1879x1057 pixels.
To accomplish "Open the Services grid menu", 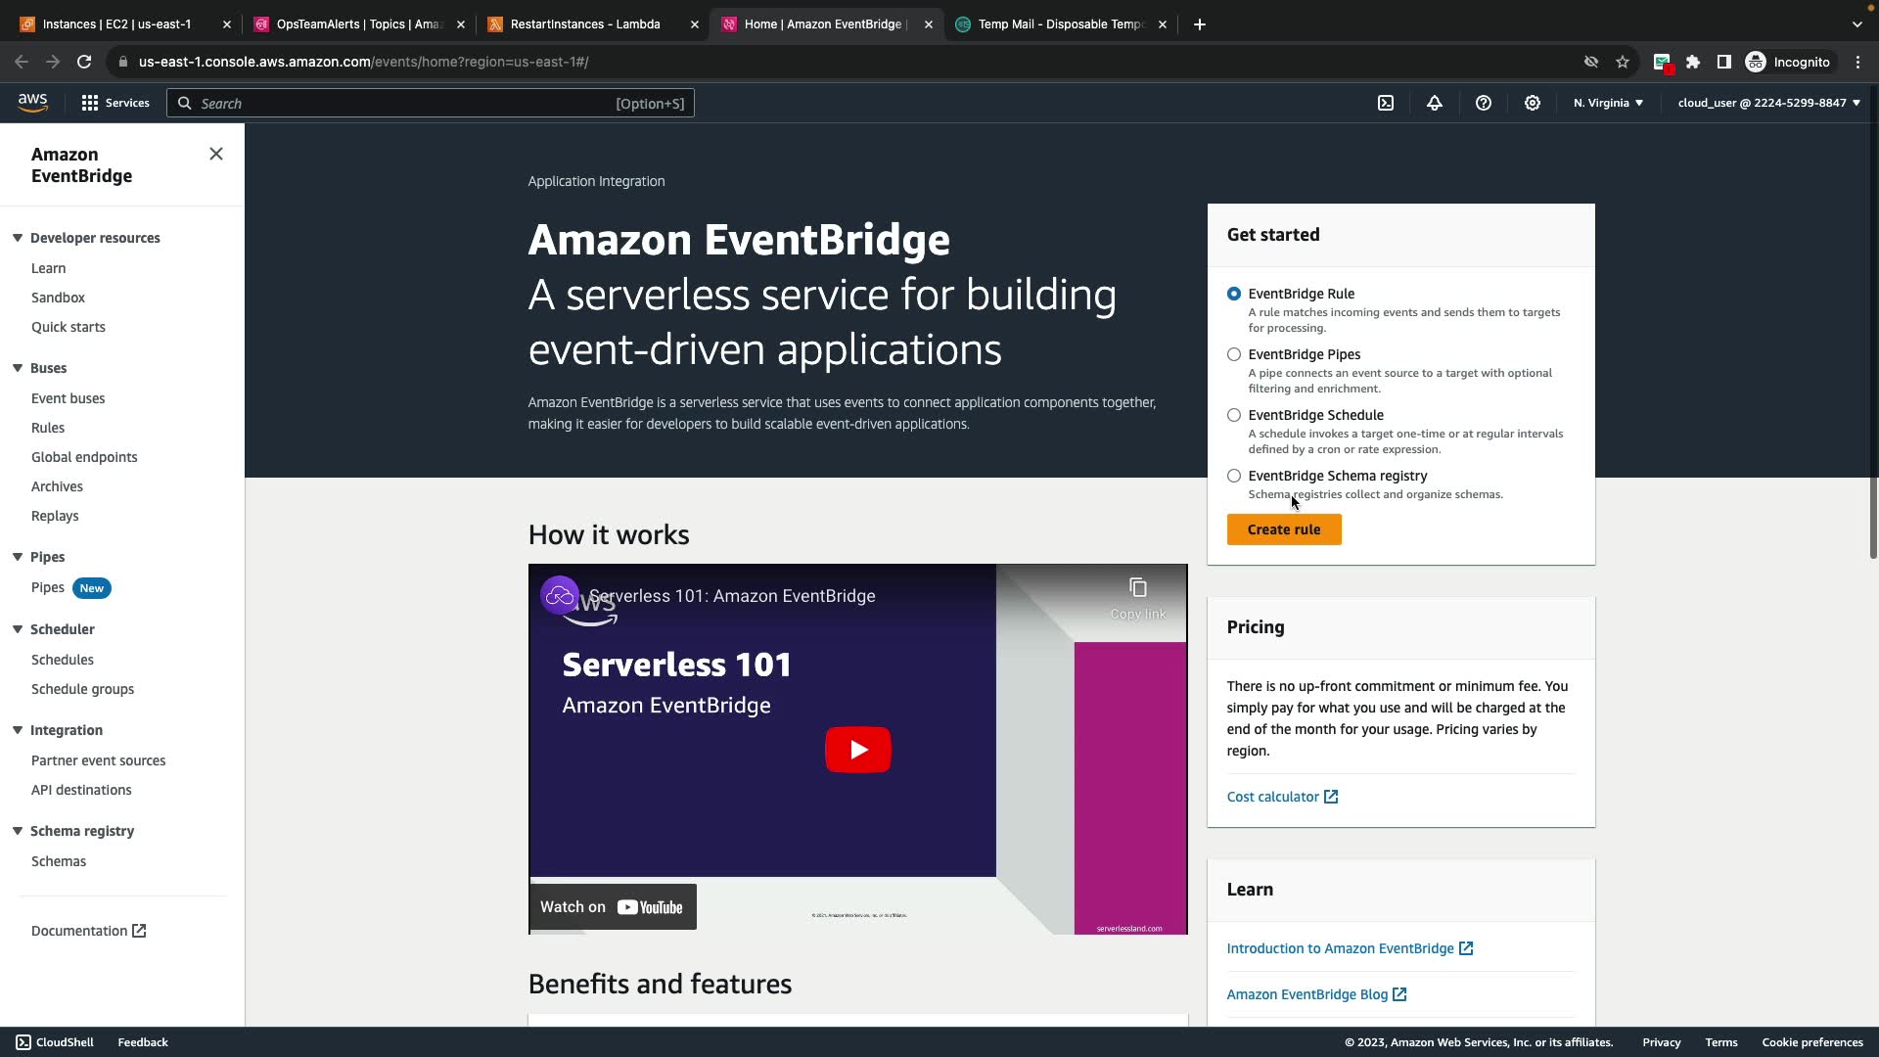I will click(x=115, y=103).
